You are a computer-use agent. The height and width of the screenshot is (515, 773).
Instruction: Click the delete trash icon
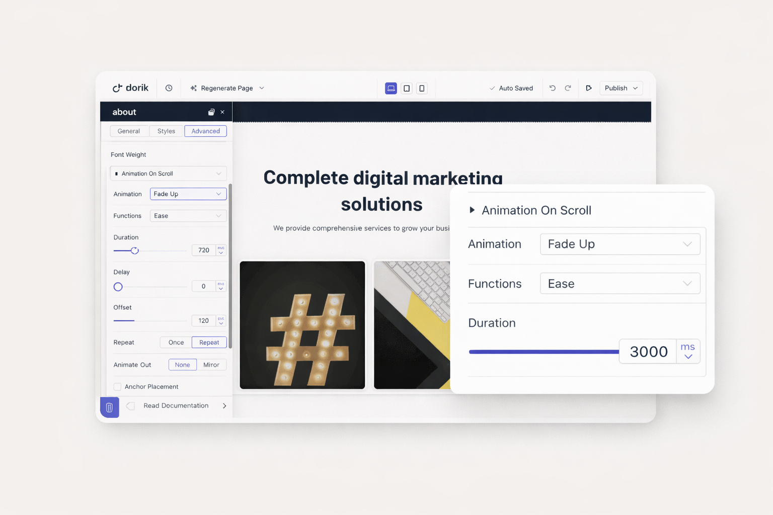(109, 407)
